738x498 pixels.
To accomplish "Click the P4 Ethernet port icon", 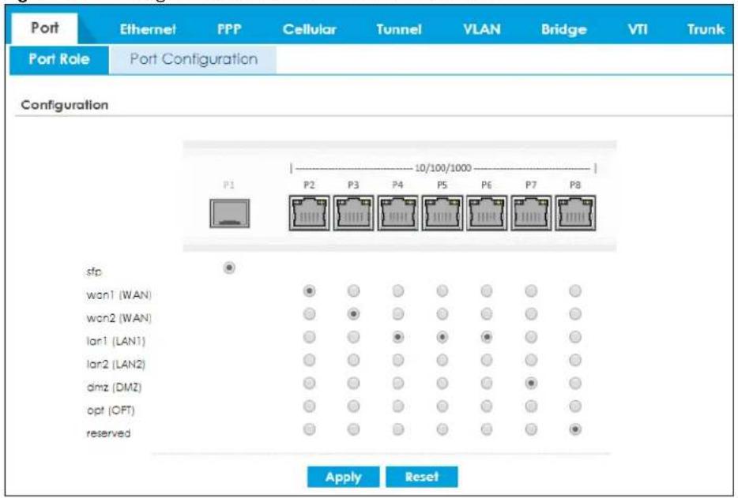I will (397, 214).
